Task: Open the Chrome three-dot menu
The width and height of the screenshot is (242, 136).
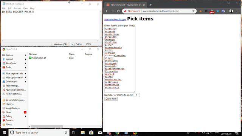Action: [237, 11]
